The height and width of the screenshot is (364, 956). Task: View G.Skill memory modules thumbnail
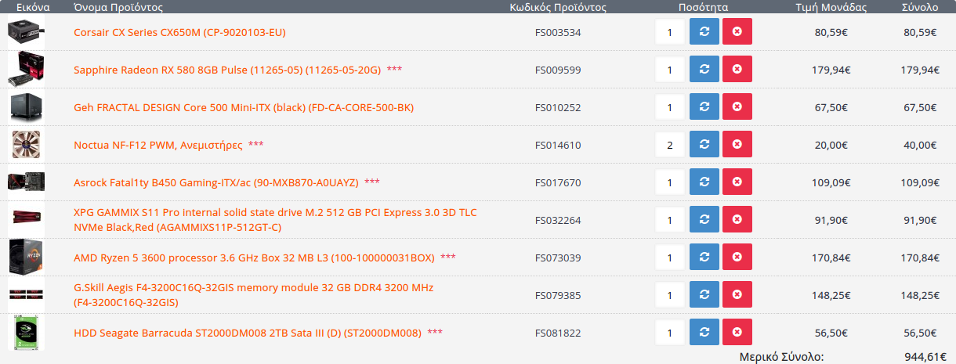25,295
